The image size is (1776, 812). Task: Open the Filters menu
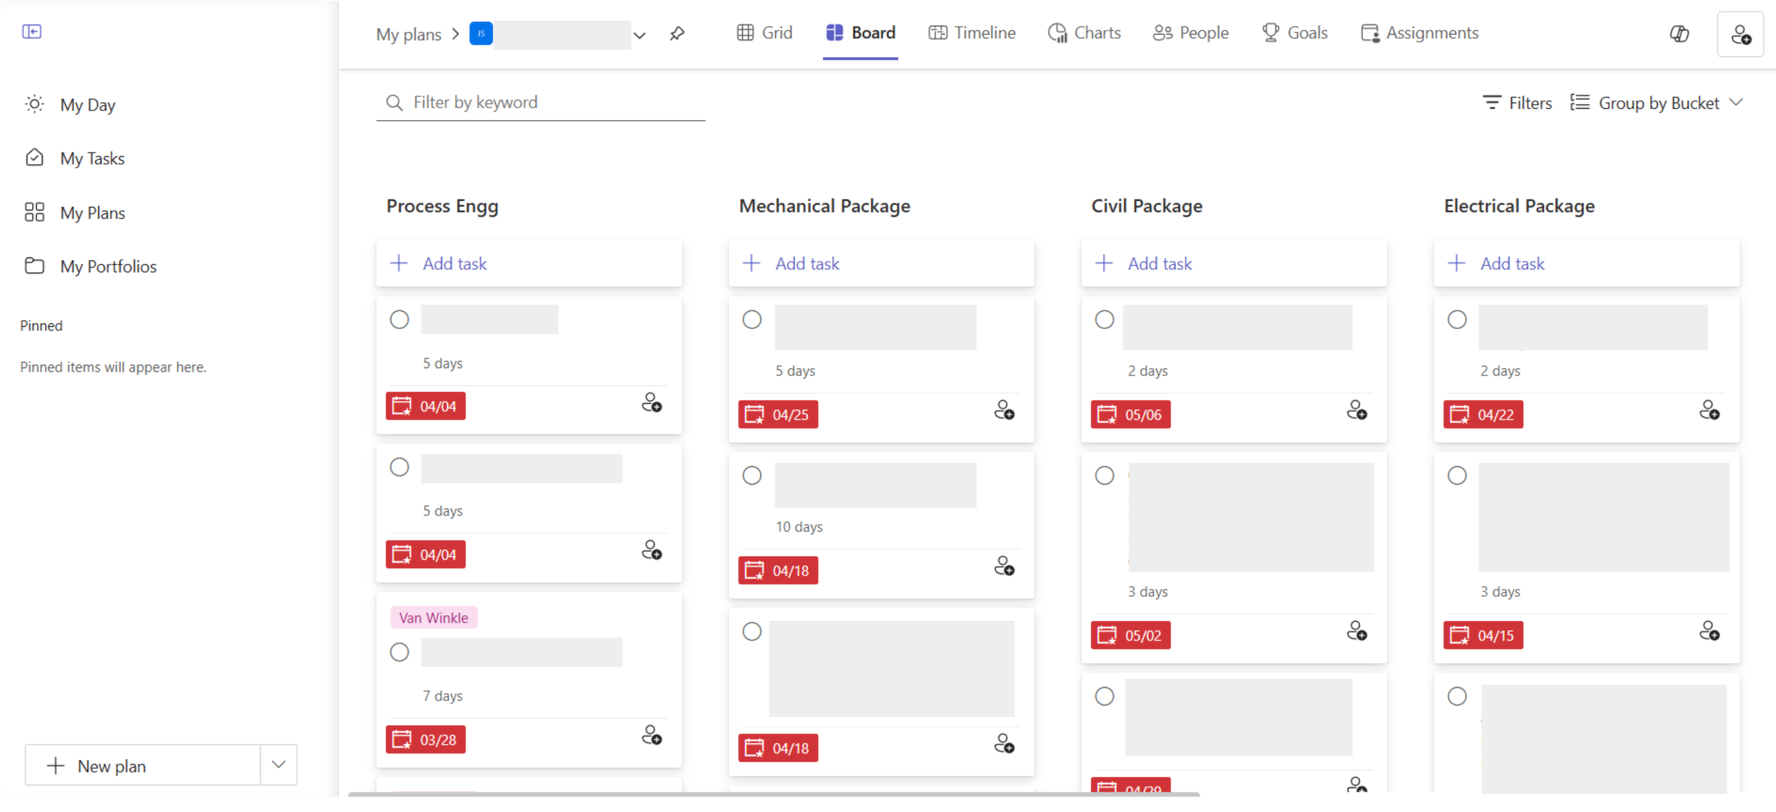point(1517,103)
